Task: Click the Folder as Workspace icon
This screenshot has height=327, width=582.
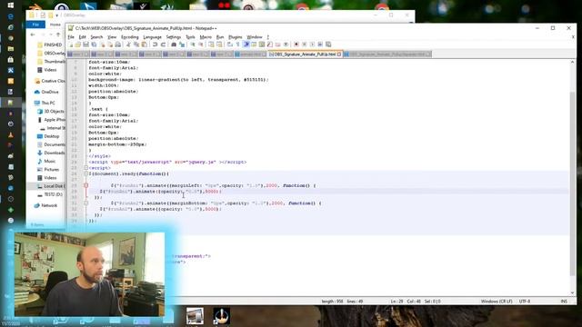Action: click(x=277, y=45)
